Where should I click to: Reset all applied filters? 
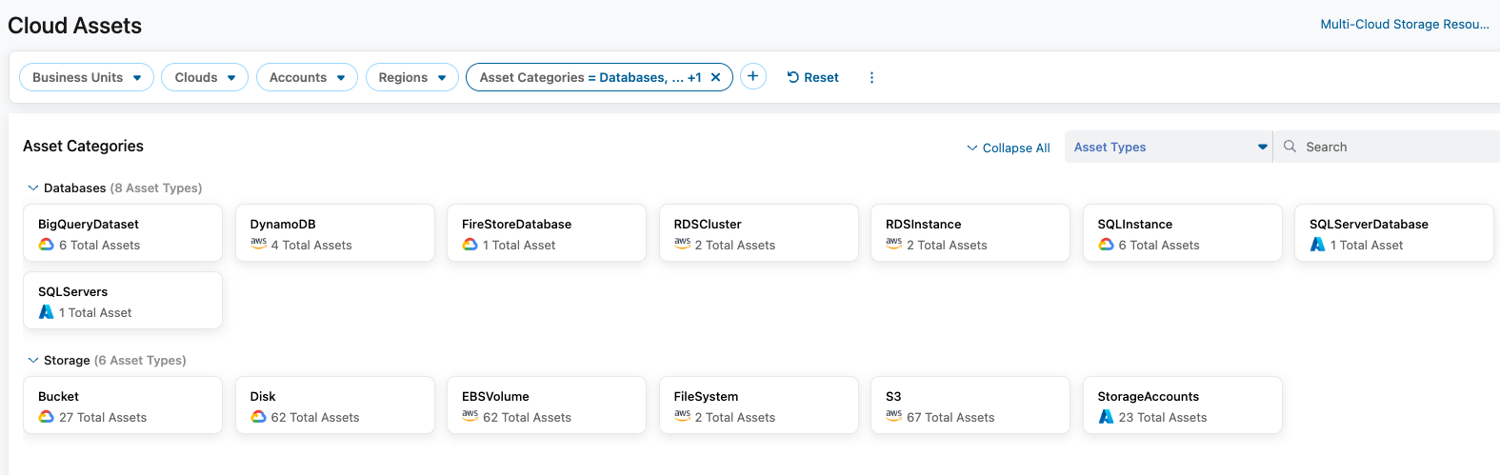tap(812, 77)
